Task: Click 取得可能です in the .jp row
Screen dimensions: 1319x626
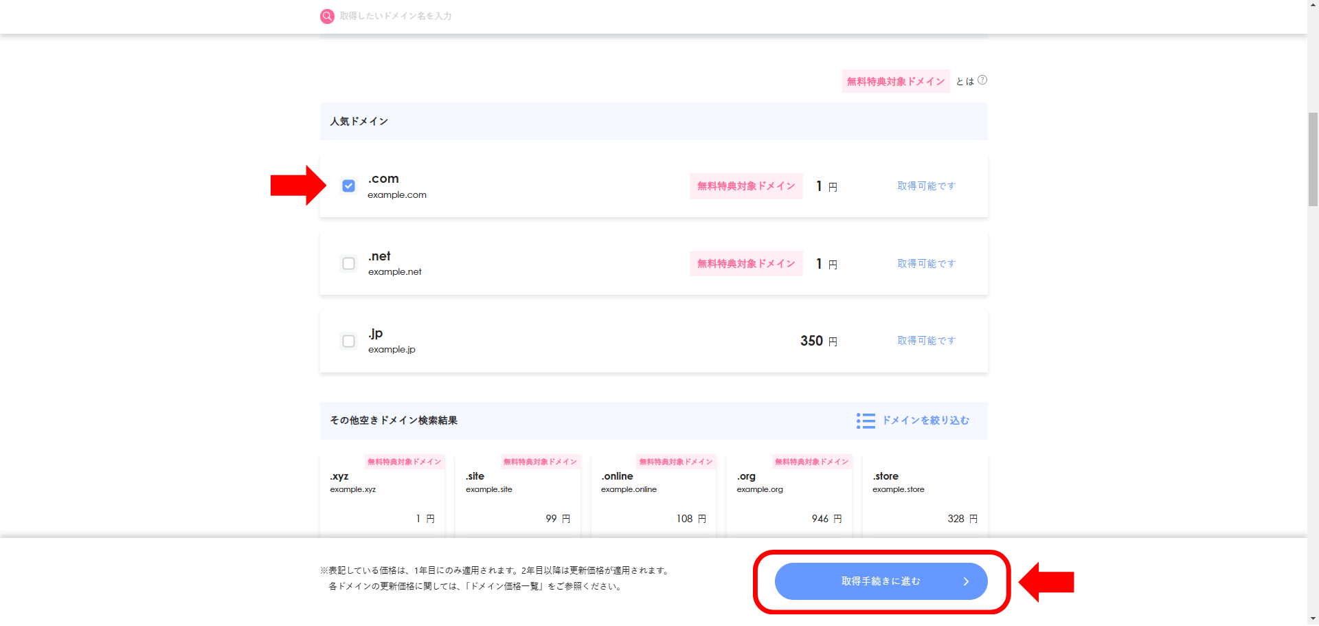Action: (926, 341)
